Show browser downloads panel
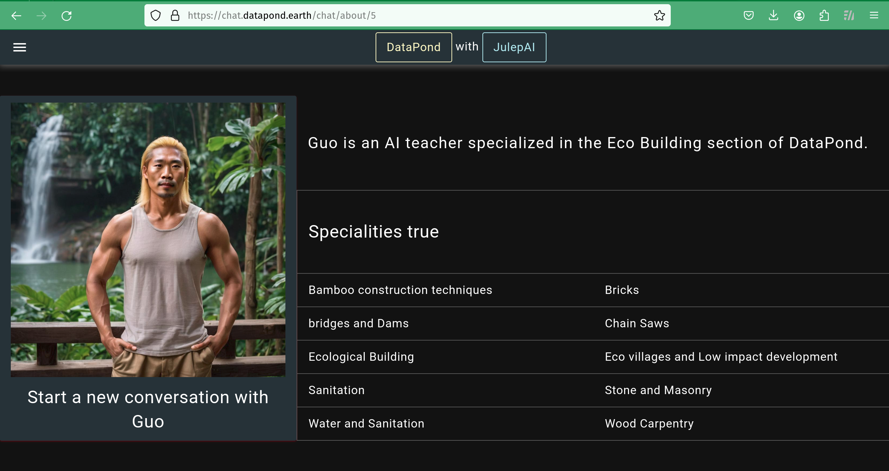889x471 pixels. click(773, 16)
